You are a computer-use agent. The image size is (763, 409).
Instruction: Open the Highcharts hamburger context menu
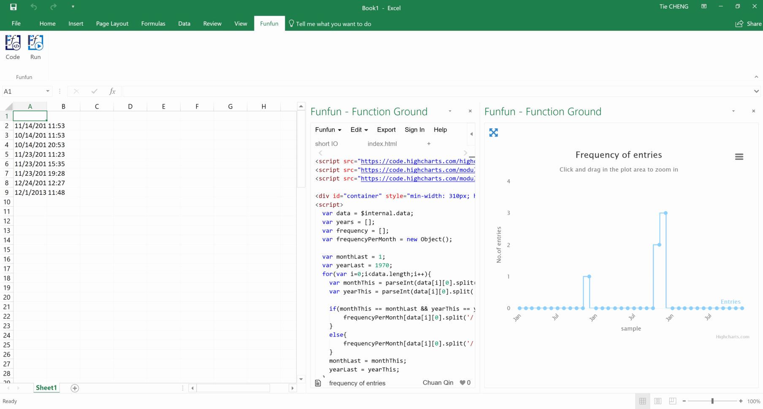[x=739, y=157]
